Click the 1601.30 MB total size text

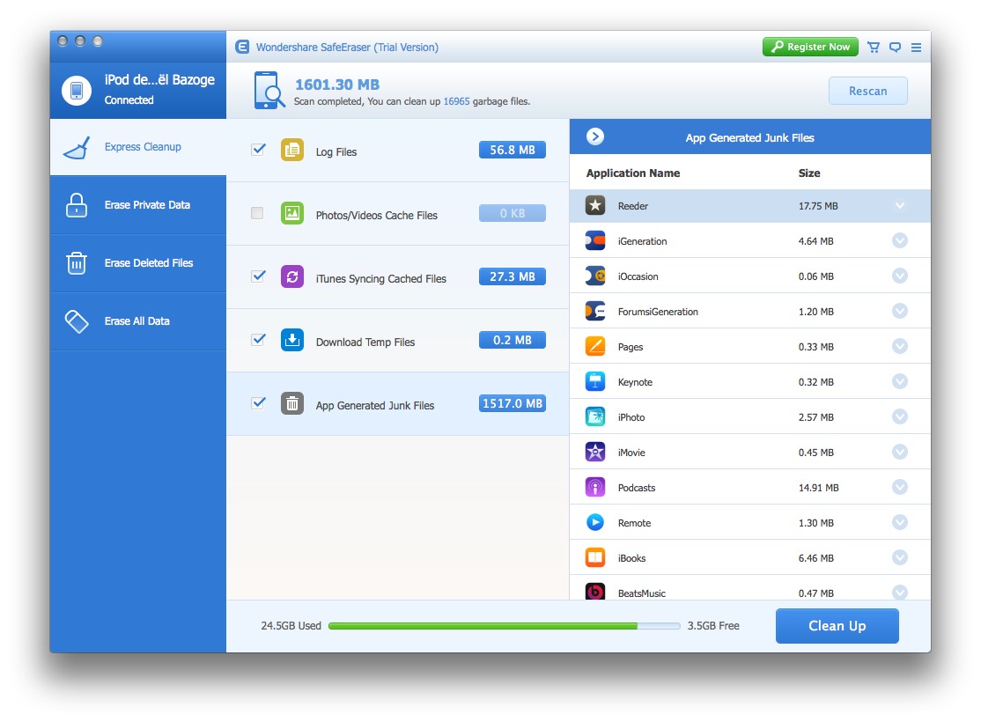click(337, 85)
